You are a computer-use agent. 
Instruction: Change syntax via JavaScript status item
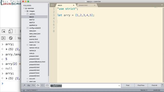coord(157,90)
